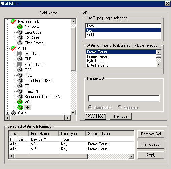
Task: Select the Cumulative radio button
Action: tap(90, 107)
